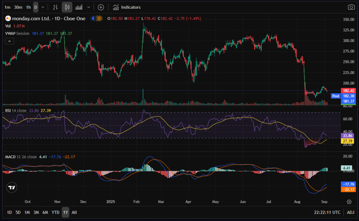
Task: Click the Compare or add symbol plus icon
Action: [101, 7]
